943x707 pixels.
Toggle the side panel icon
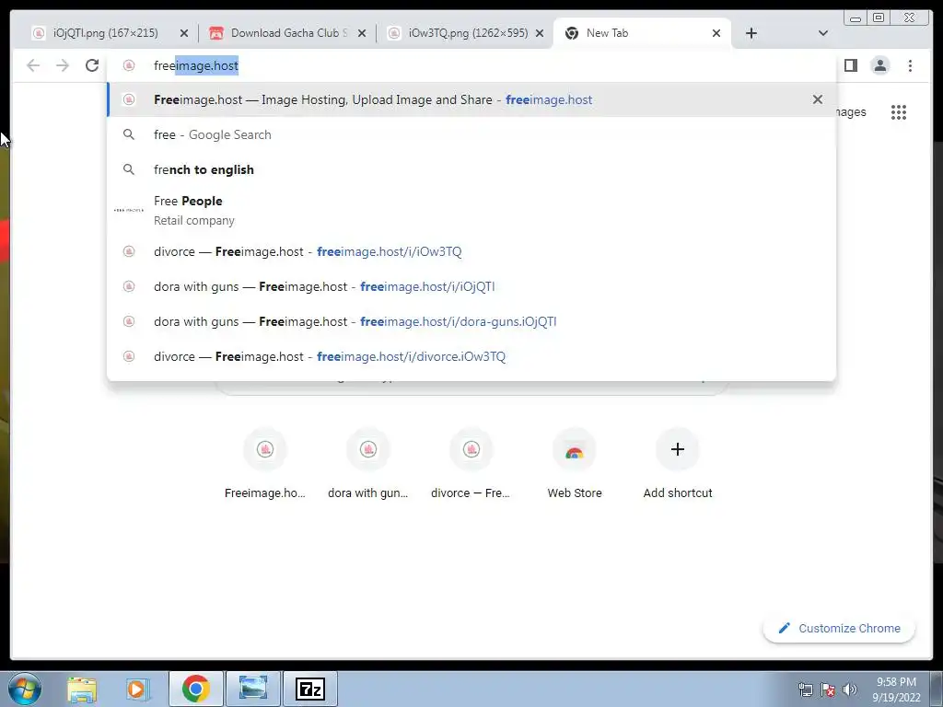(850, 65)
